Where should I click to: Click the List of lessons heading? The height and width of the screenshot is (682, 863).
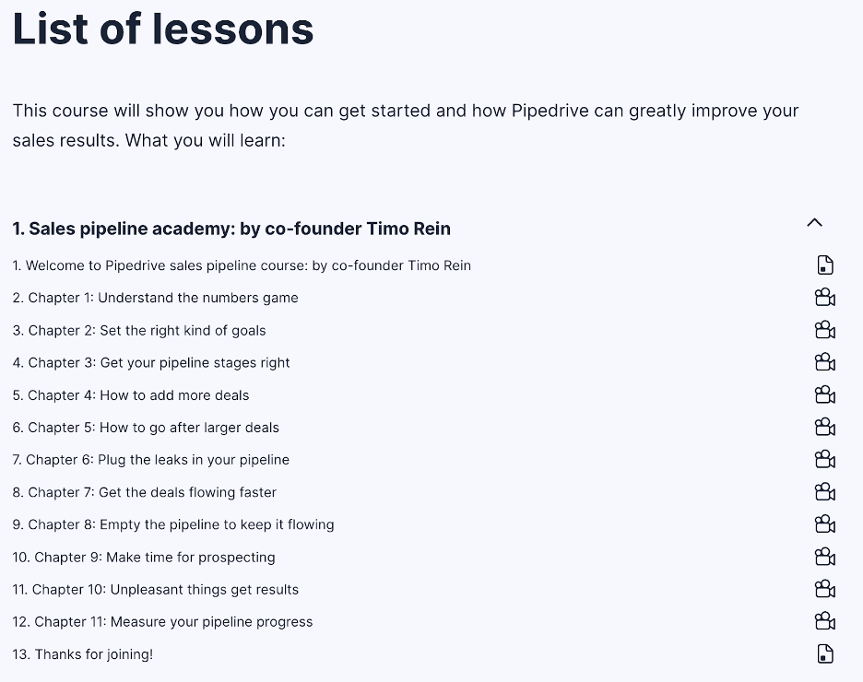click(x=162, y=29)
